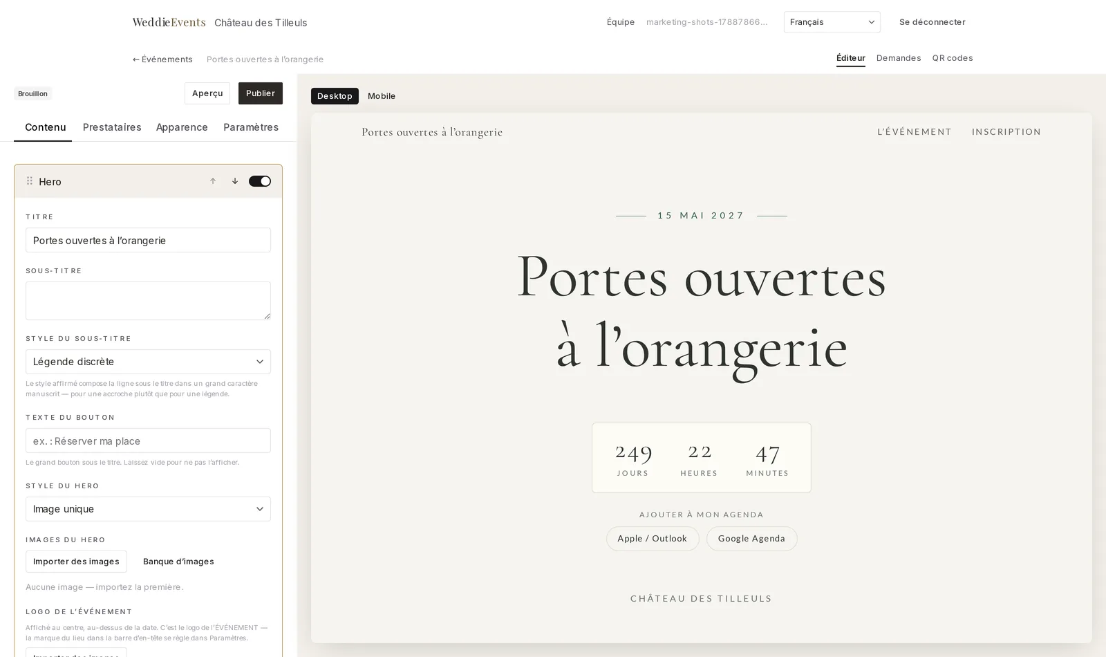Screen dimensions: 1106x657
Task: Click the countdown 249 Jours value
Action: click(x=633, y=452)
